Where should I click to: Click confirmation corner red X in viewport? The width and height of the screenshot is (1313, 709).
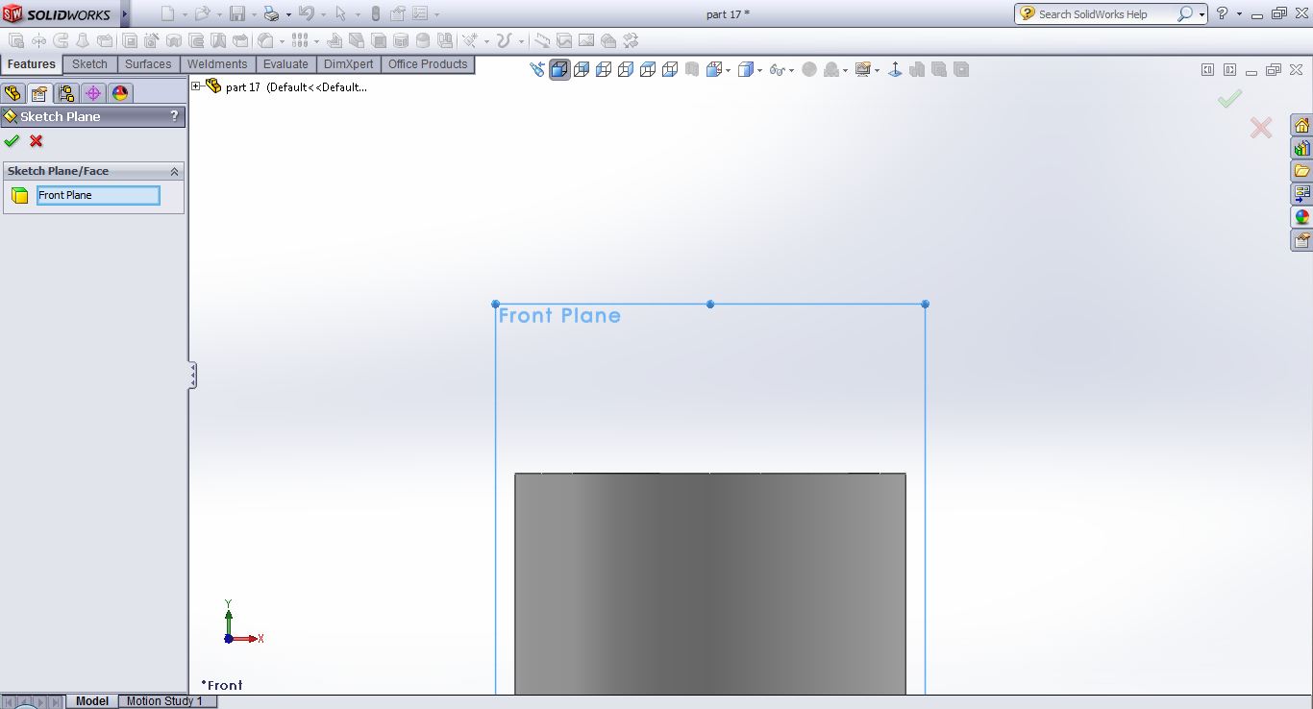[1261, 127]
